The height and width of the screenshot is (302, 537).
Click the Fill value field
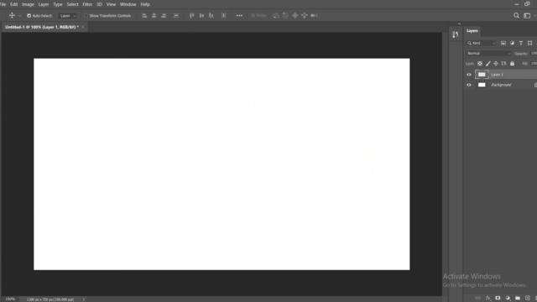click(x=534, y=64)
